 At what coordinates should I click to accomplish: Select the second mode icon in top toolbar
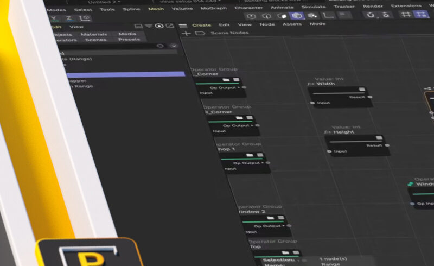[266, 16]
